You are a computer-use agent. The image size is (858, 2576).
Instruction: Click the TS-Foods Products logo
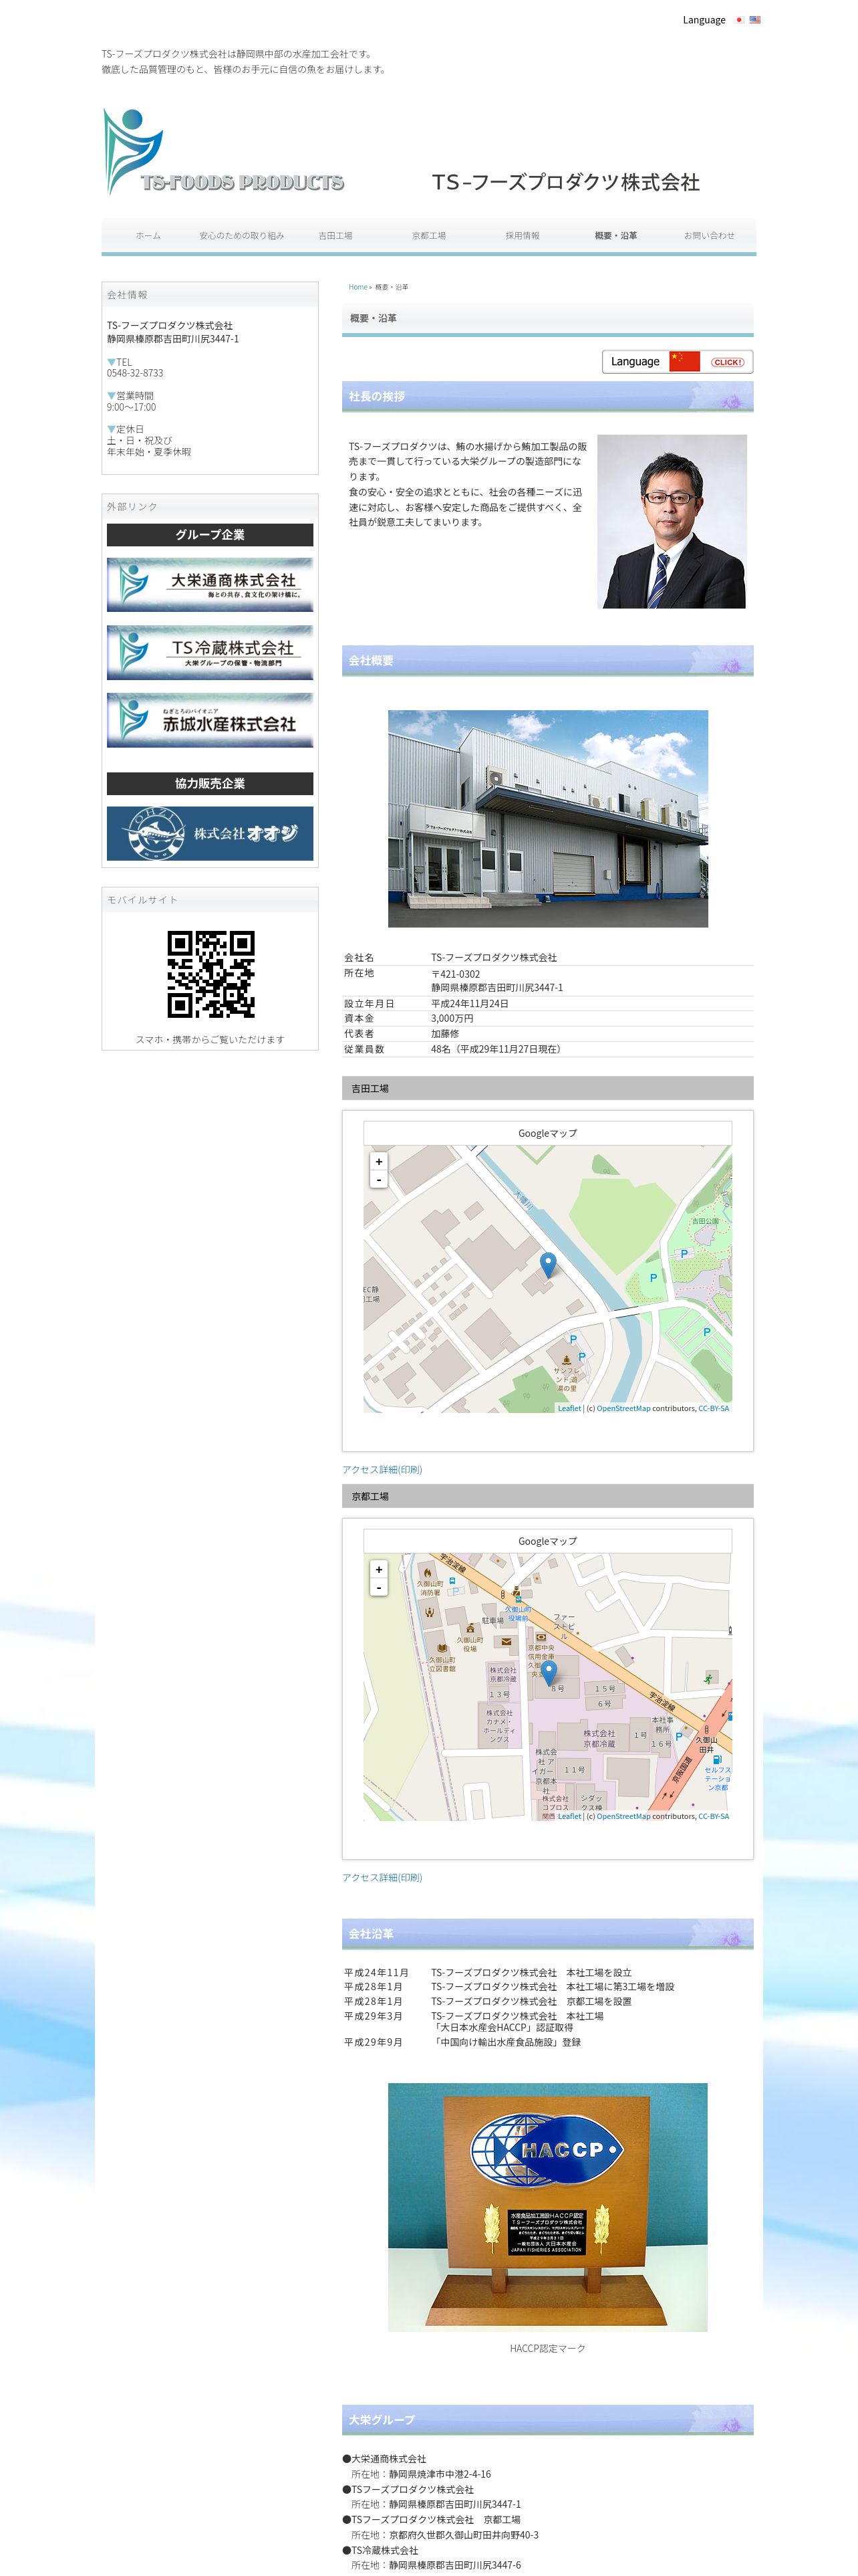tap(224, 152)
